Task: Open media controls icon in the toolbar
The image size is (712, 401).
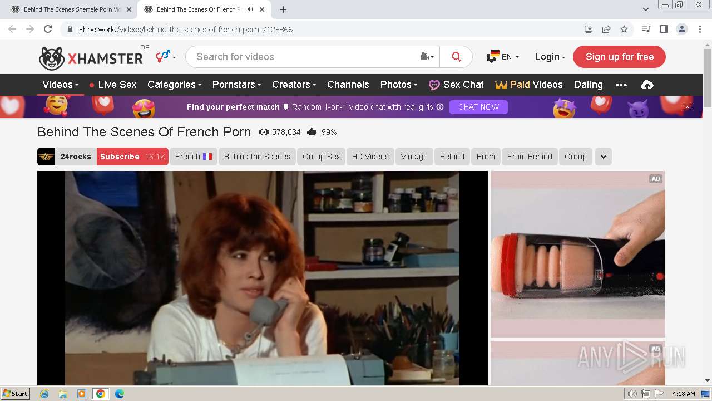Action: coord(646,29)
